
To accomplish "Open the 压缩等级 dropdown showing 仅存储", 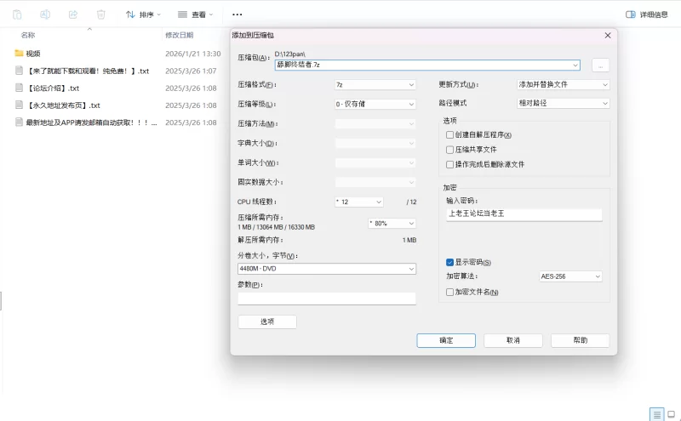I will [x=375, y=104].
